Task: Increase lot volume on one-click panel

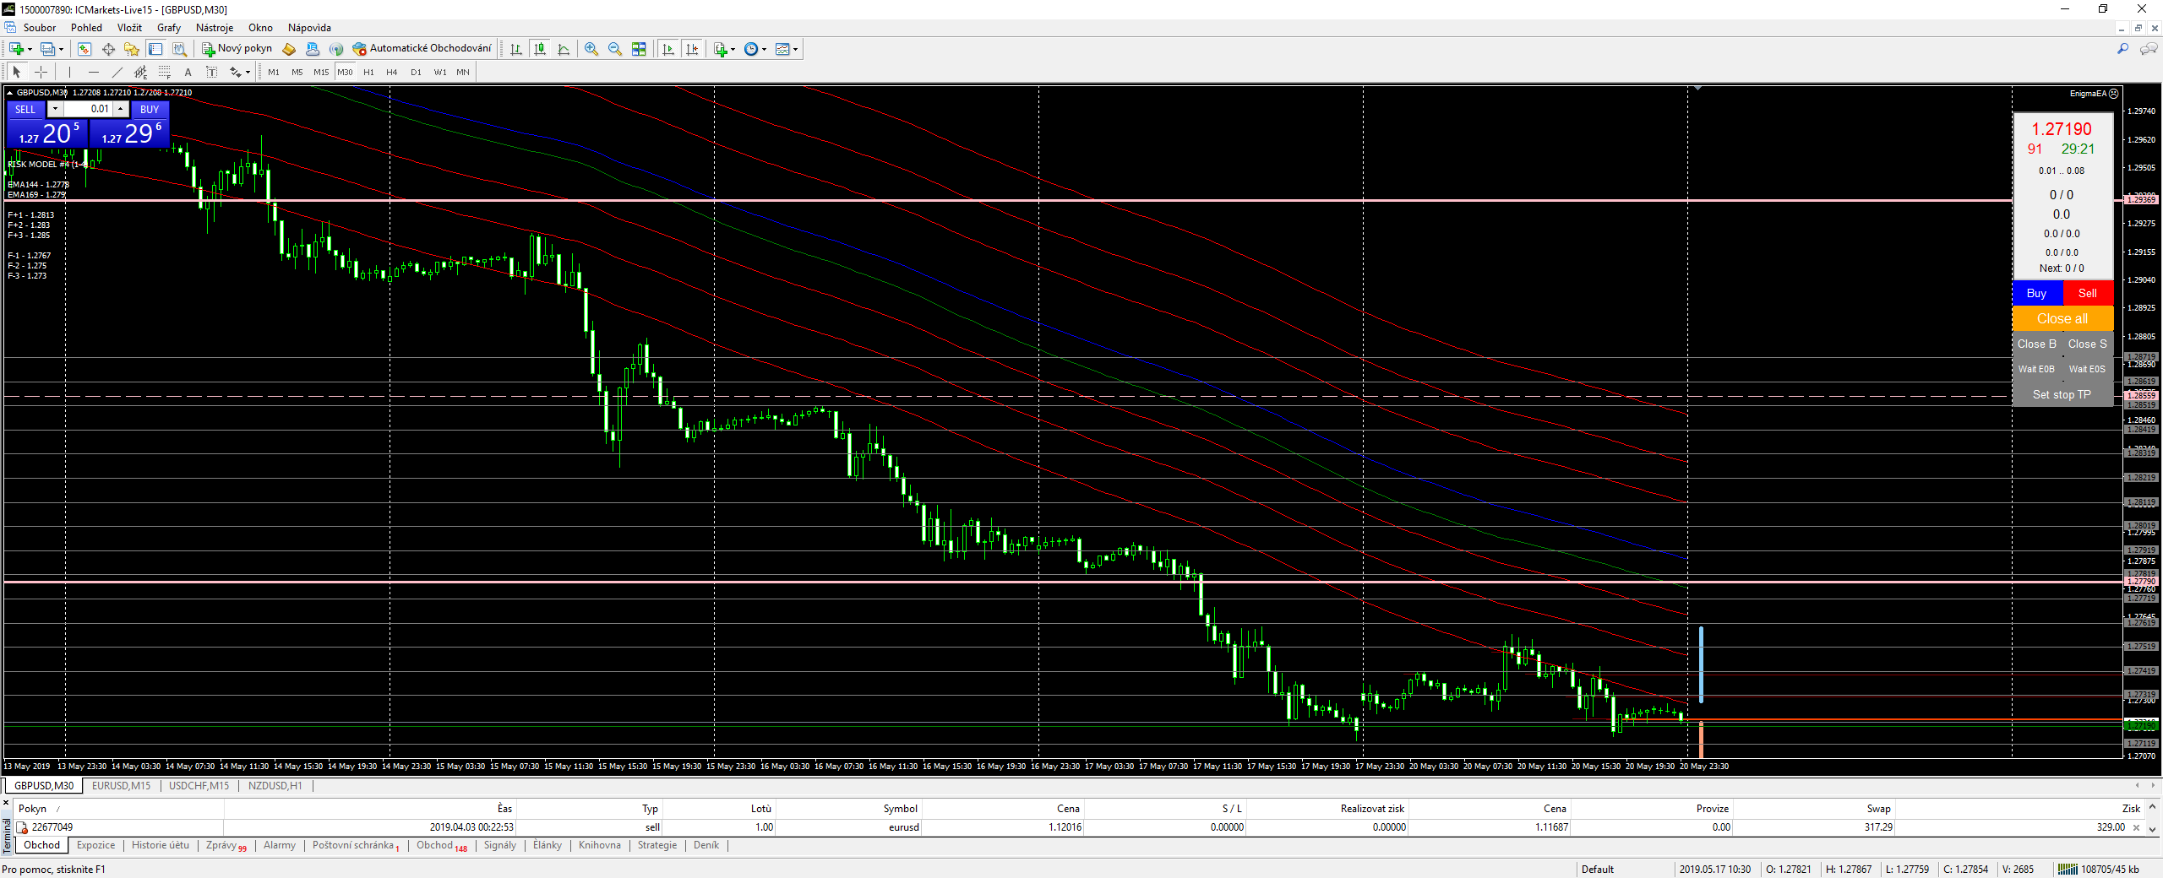Action: tap(121, 109)
